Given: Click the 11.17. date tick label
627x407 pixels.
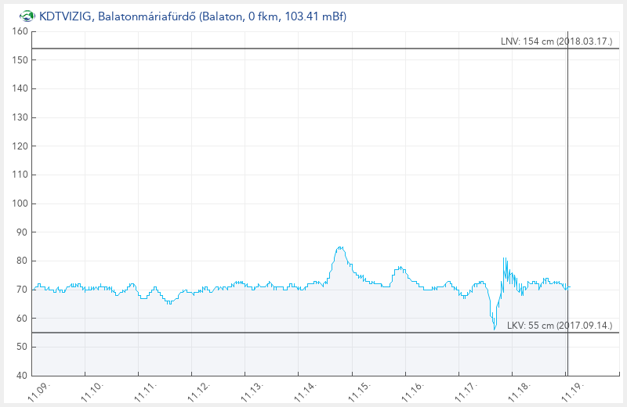Looking at the screenshot, I should pyautogui.click(x=464, y=390).
